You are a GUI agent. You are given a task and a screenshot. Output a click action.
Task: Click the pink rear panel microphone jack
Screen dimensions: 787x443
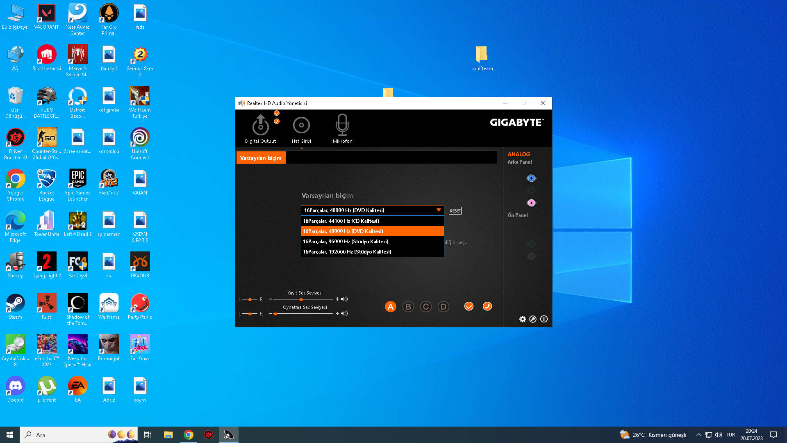(531, 203)
